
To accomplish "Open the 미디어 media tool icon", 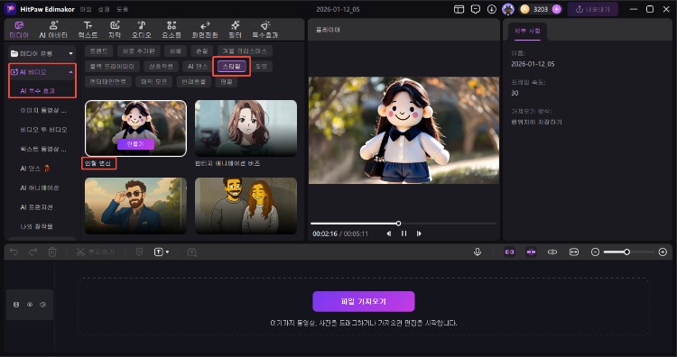I will pos(19,30).
